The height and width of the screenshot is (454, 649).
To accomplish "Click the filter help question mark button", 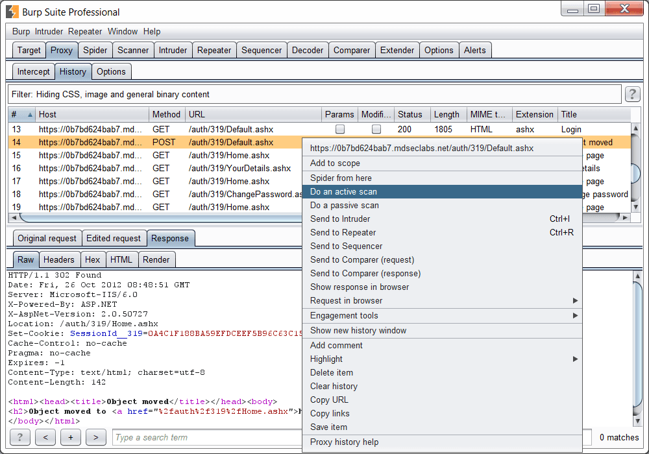I will pos(632,95).
